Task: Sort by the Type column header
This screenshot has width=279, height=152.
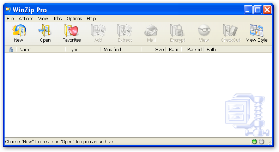Action: [x=83, y=49]
